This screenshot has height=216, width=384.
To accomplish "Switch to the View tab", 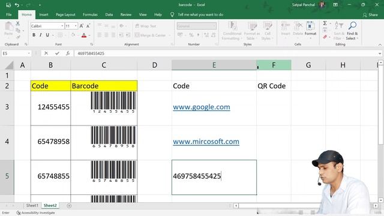I will pyautogui.click(x=143, y=14).
